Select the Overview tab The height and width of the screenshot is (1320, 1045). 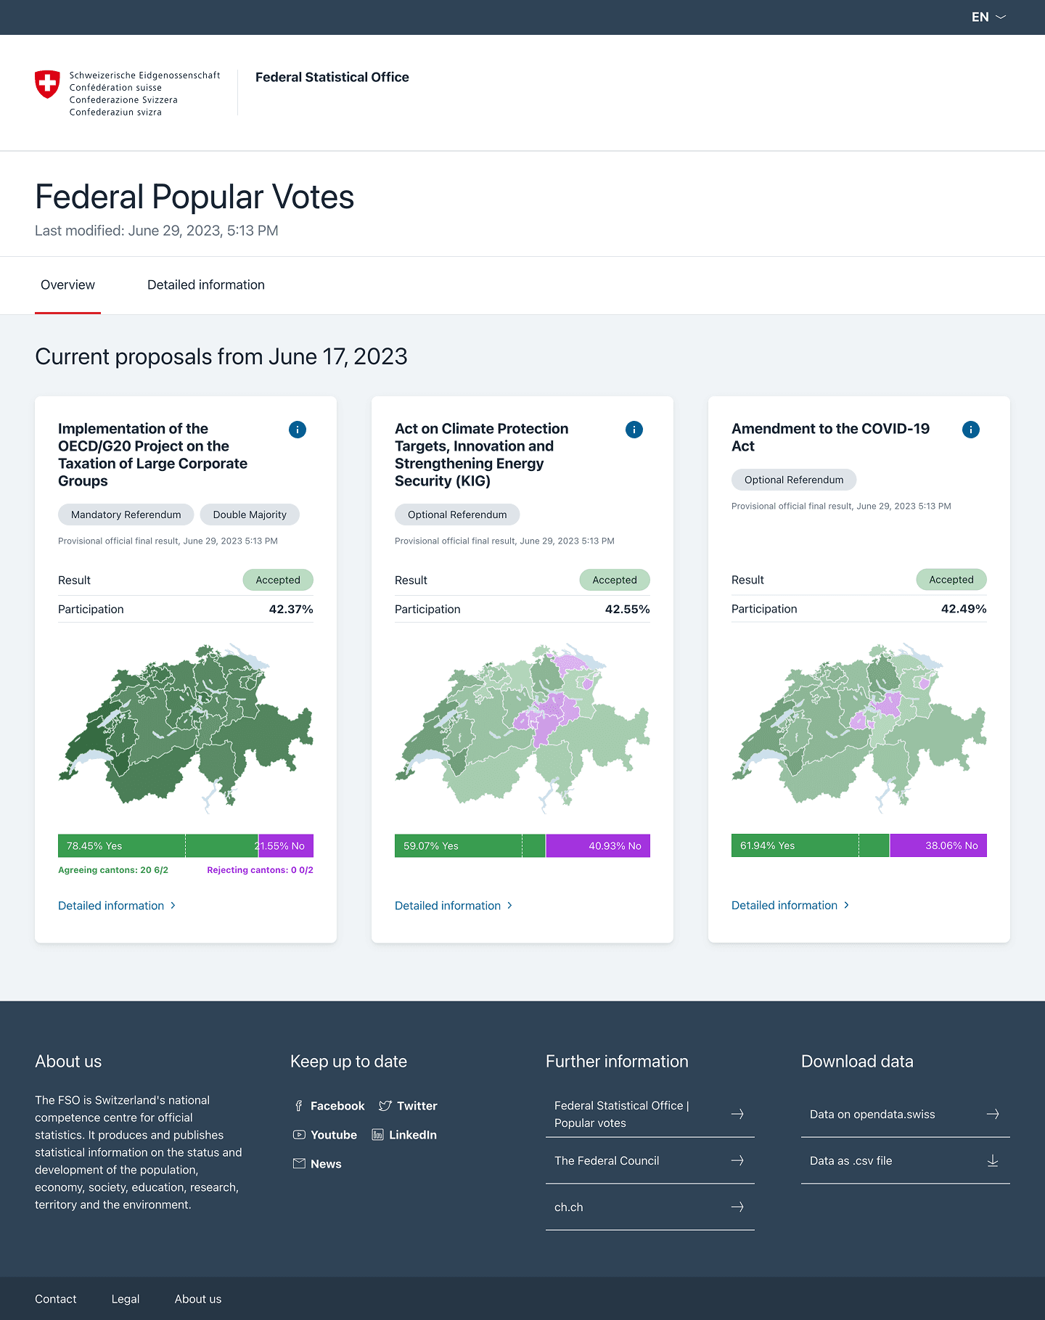point(67,285)
